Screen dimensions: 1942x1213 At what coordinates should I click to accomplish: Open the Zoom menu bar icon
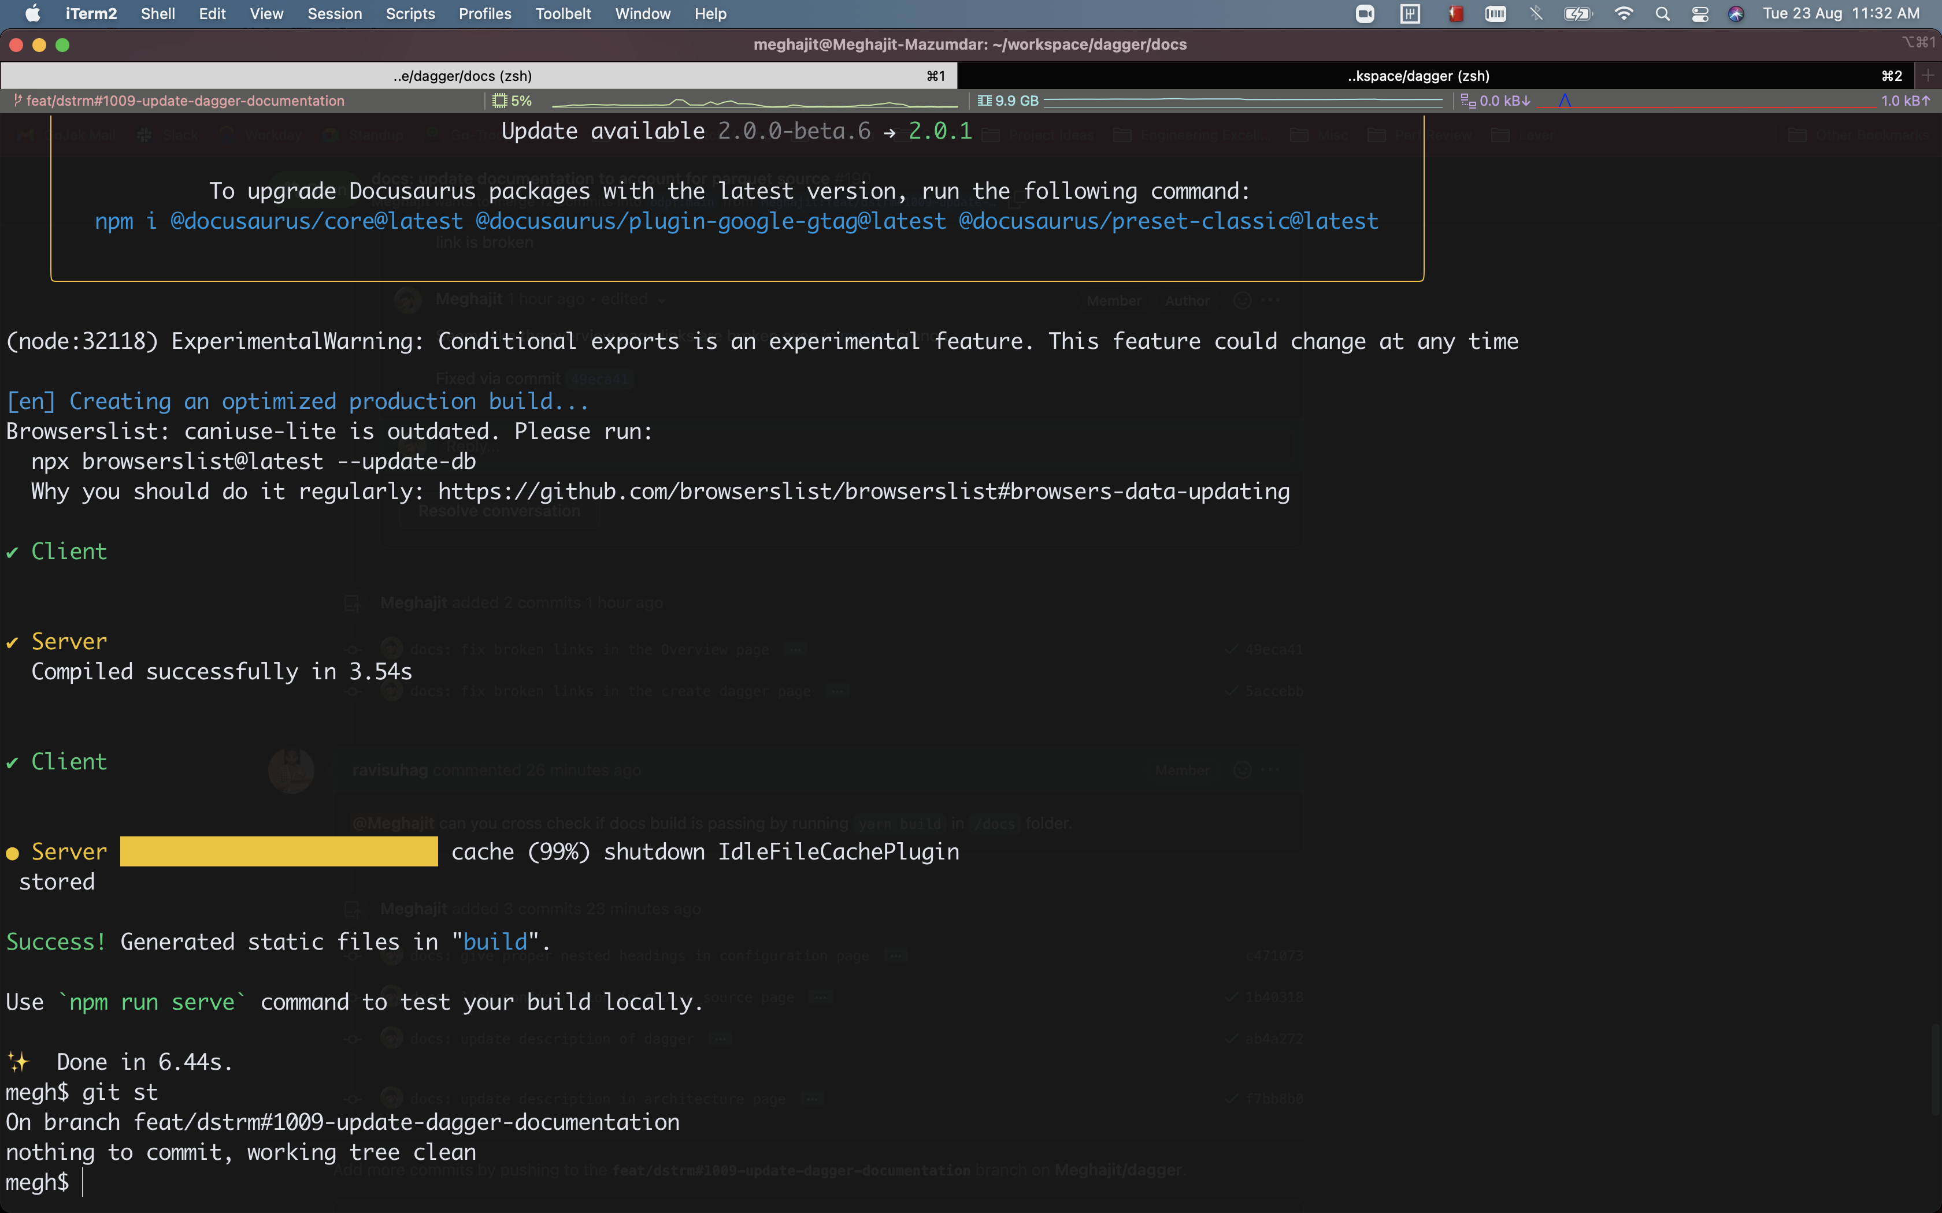[x=1364, y=14]
